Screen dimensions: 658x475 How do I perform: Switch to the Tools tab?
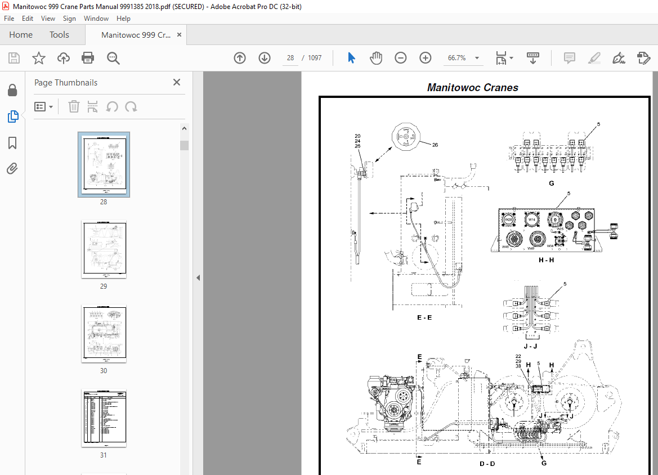point(59,35)
